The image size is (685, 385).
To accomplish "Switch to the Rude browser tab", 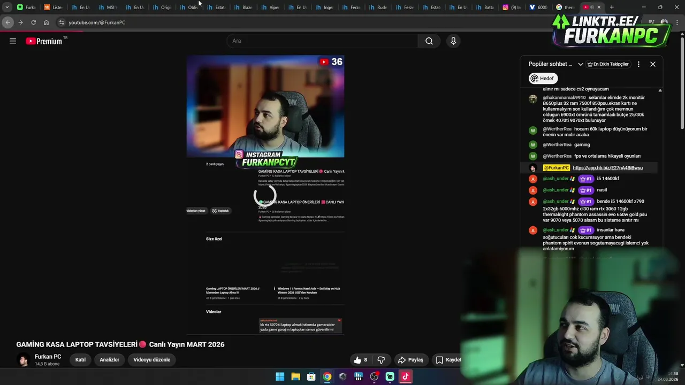I will click(x=378, y=7).
